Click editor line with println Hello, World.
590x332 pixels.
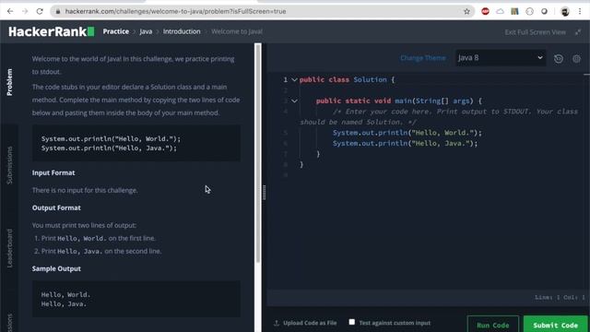[407, 133]
